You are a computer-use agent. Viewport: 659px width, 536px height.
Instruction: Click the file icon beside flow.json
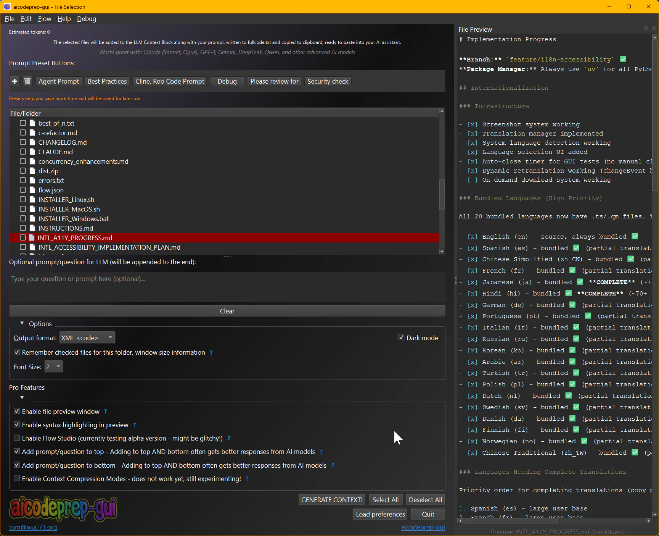(32, 190)
